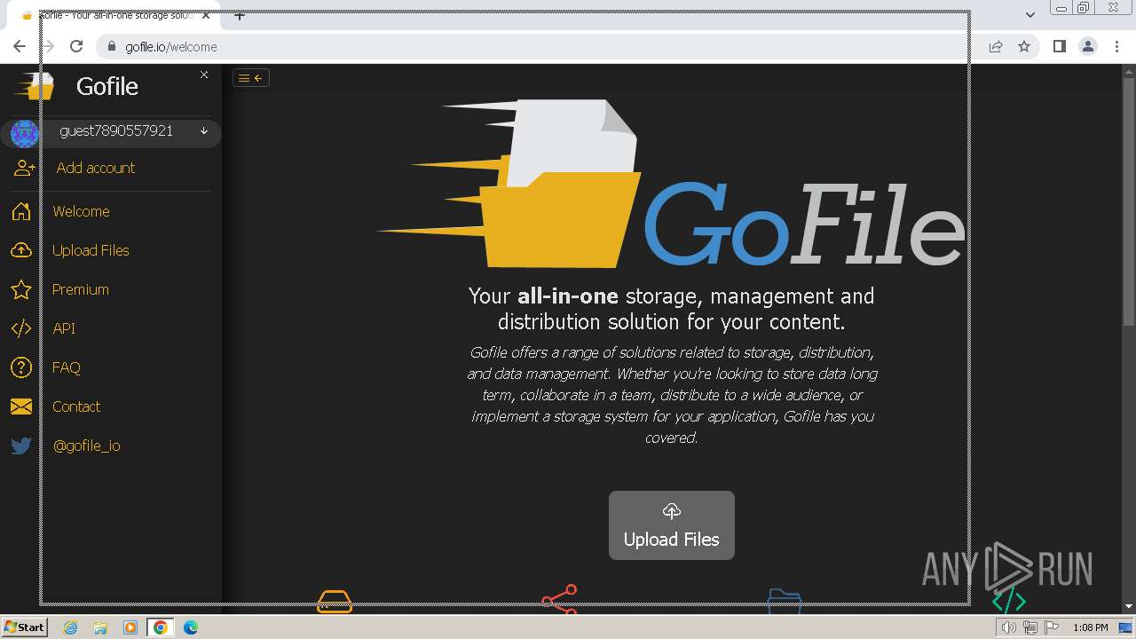Image resolution: width=1136 pixels, height=639 pixels.
Task: Open a new tab with the plus button
Action: (240, 15)
